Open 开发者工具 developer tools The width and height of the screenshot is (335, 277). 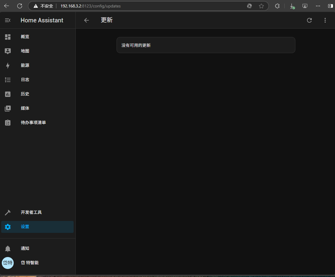[x=31, y=212]
